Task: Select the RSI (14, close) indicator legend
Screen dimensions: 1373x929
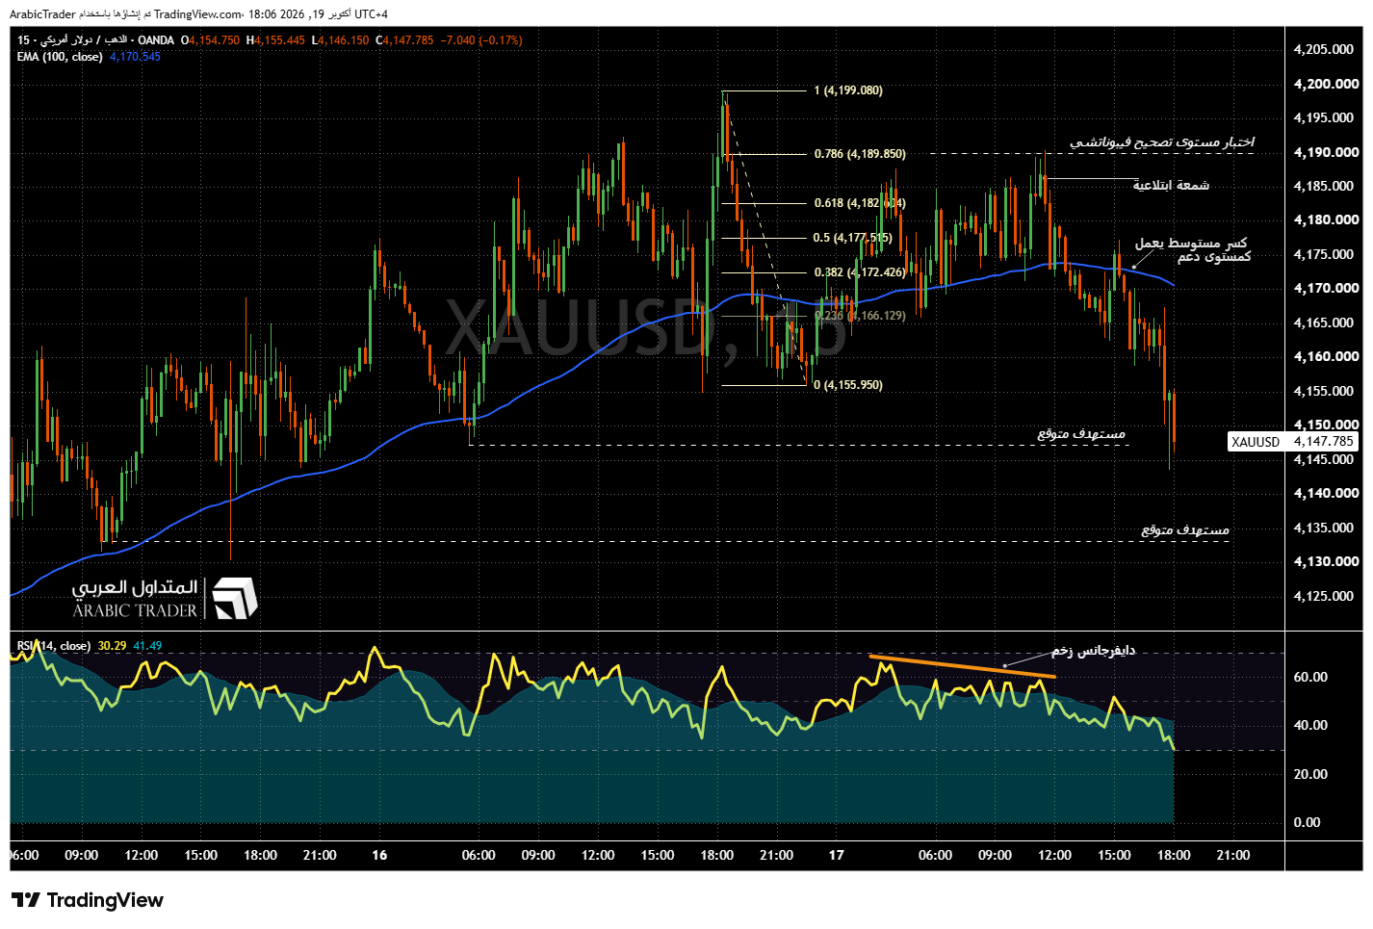Action: coord(54,646)
